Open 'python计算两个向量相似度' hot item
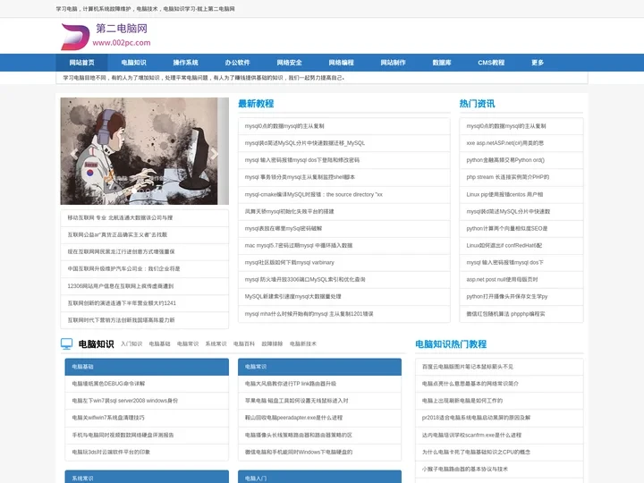This screenshot has width=644, height=483. pyautogui.click(x=521, y=228)
